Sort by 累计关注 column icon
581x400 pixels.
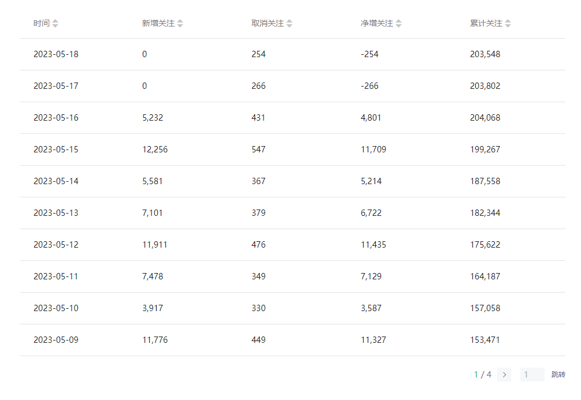pyautogui.click(x=508, y=24)
